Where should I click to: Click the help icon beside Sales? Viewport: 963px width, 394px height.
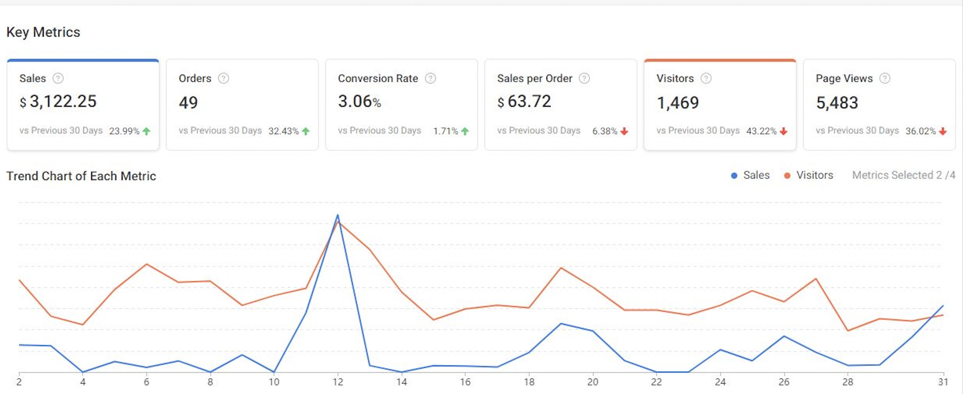pos(58,78)
